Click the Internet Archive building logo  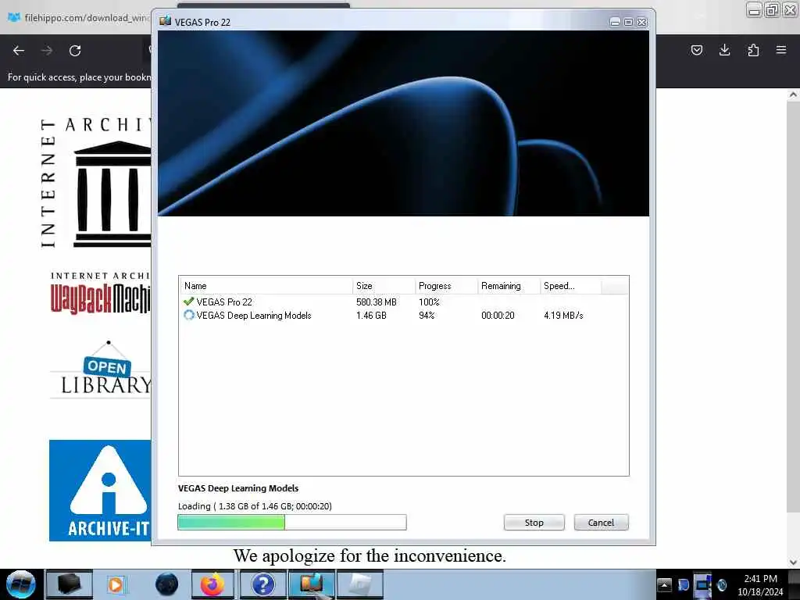pos(96,184)
